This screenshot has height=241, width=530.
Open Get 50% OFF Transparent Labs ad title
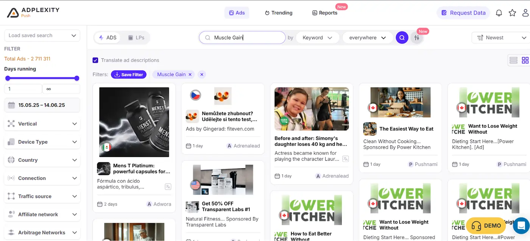click(x=226, y=206)
